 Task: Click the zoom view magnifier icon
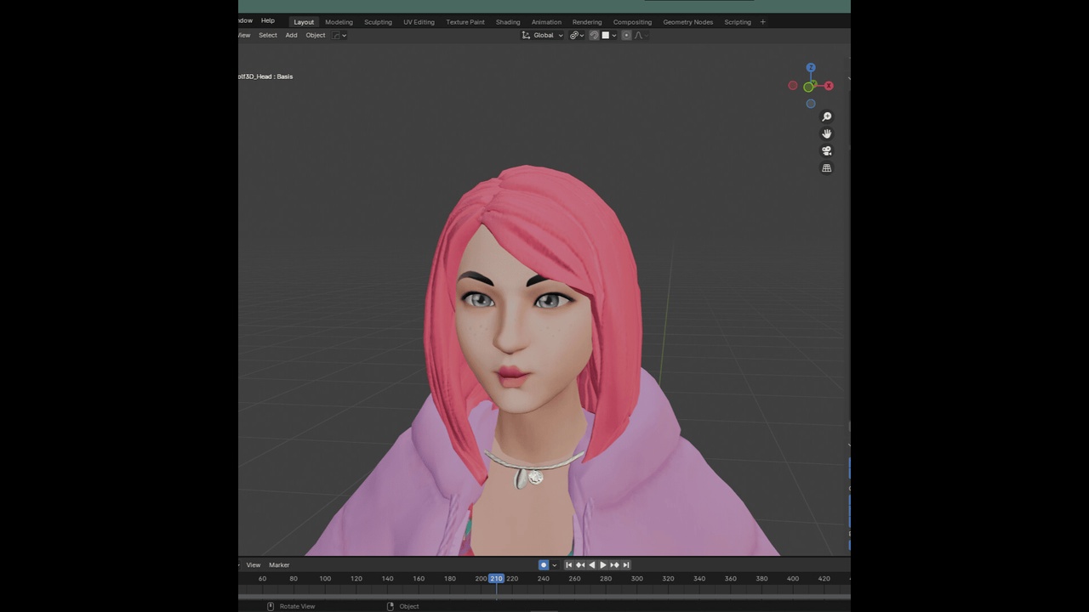point(826,116)
